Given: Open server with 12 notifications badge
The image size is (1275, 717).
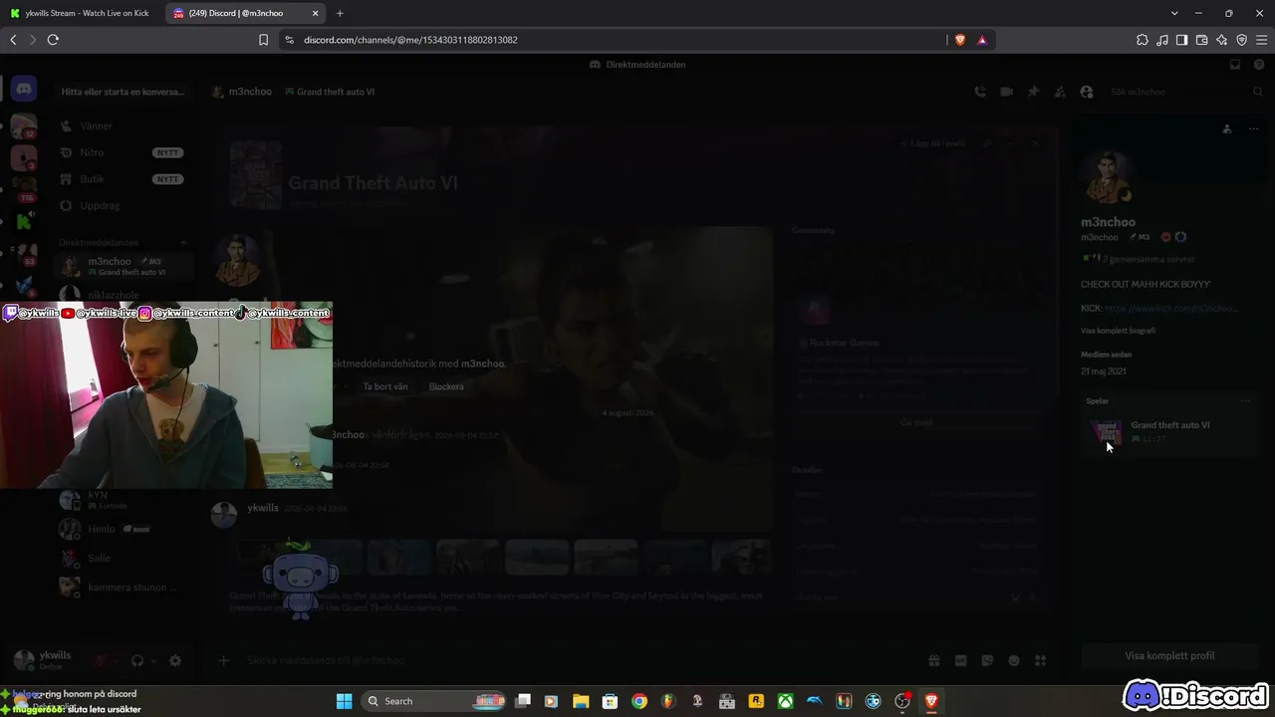Looking at the screenshot, I should coord(24,126).
